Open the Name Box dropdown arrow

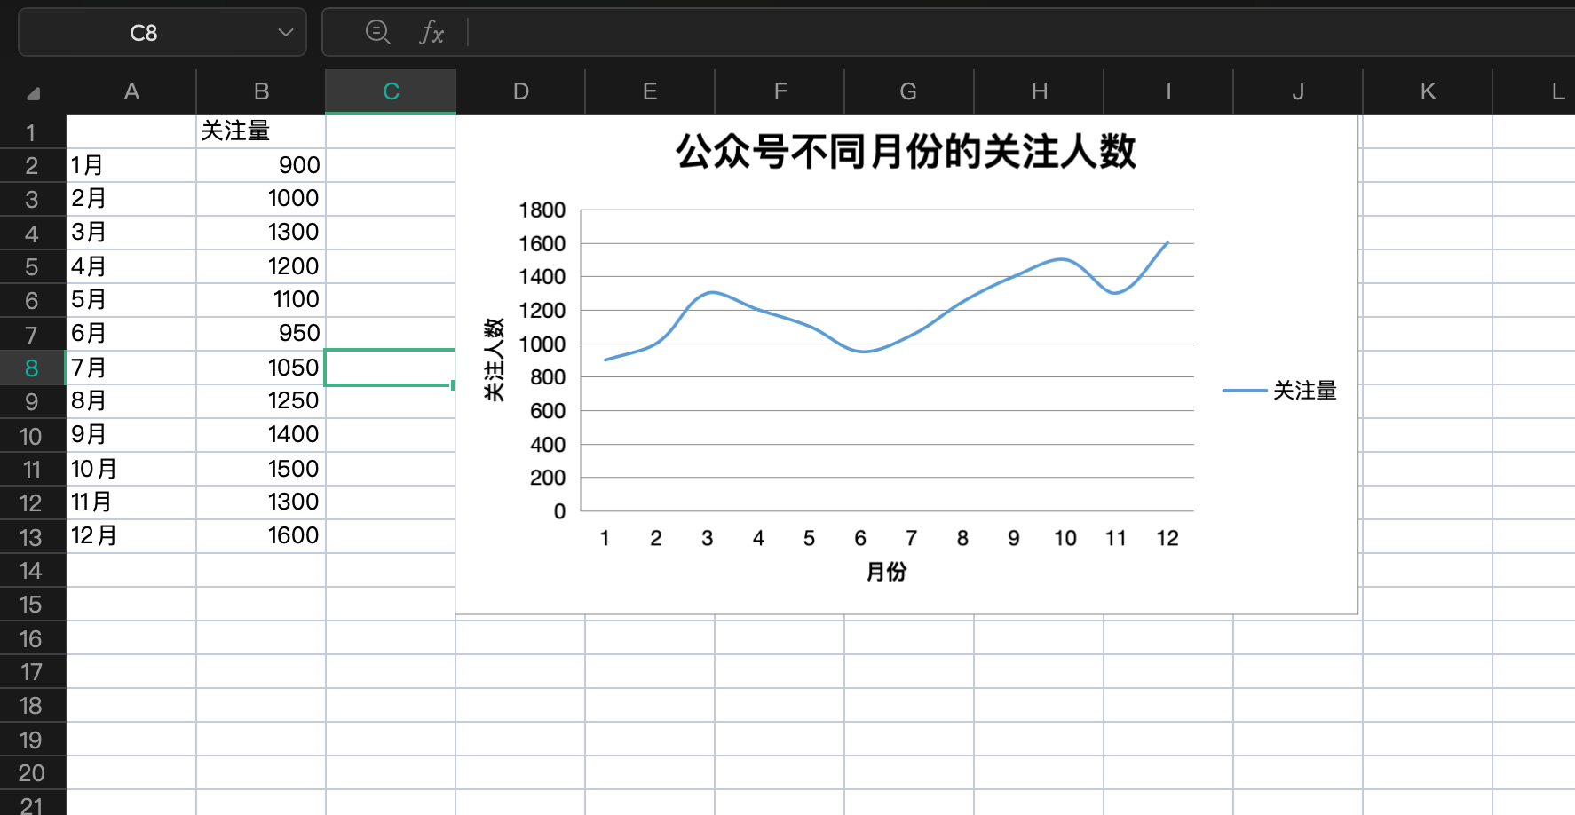tap(285, 33)
